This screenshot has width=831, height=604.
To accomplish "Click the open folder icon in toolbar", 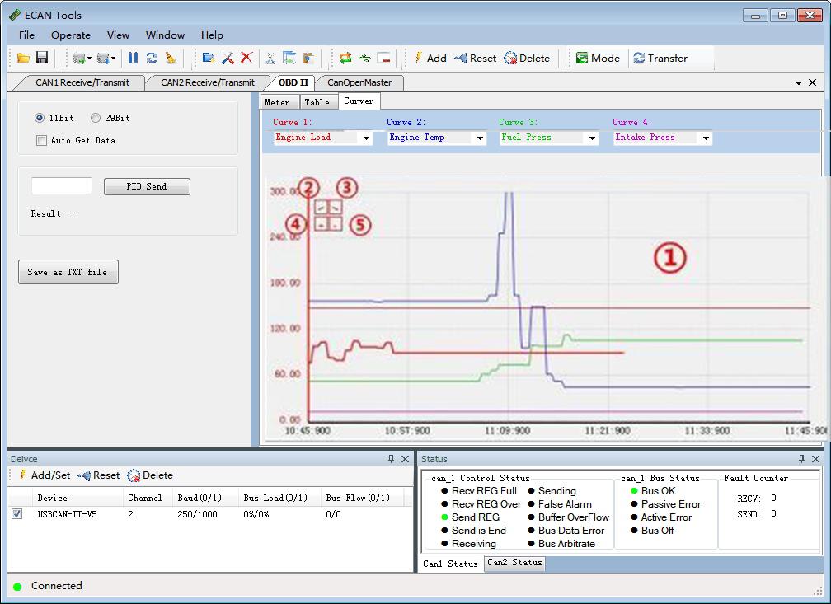I will [23, 58].
